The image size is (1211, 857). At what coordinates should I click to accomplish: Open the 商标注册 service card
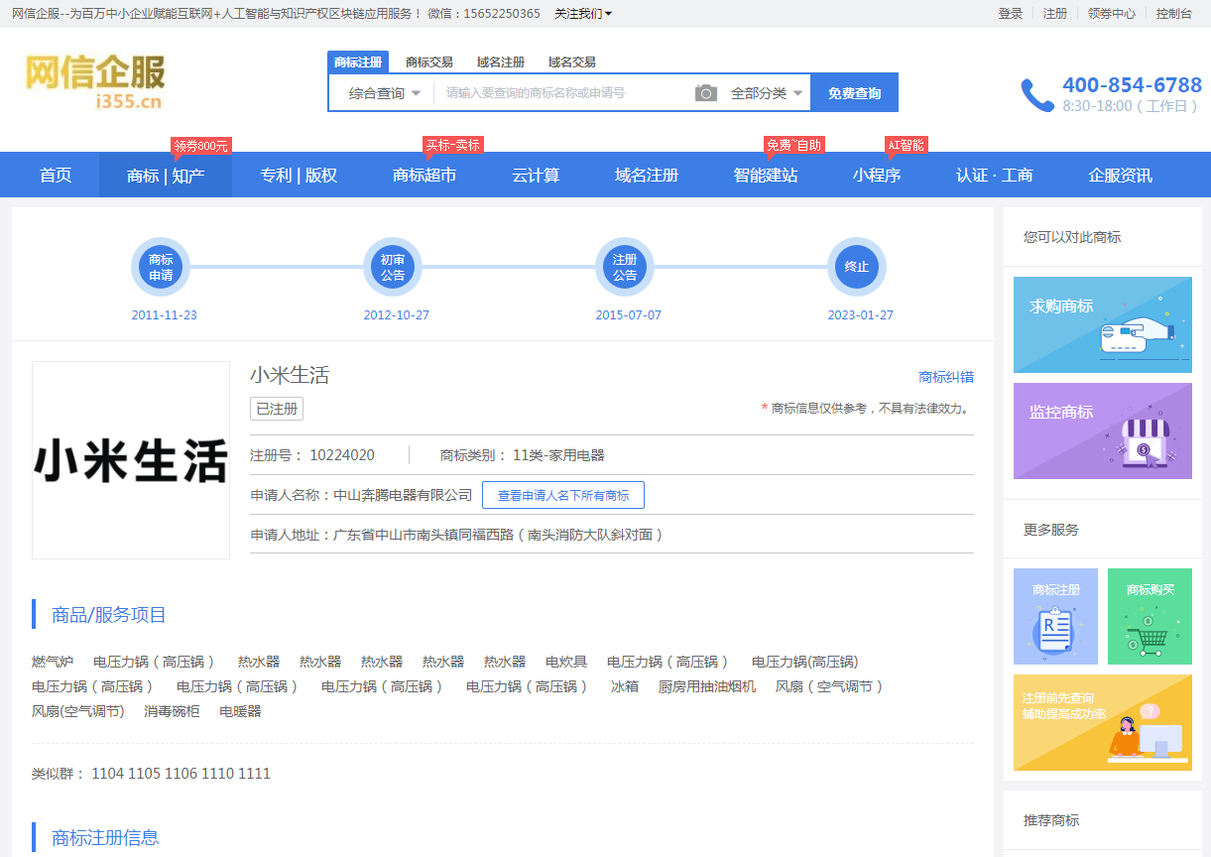click(x=1055, y=616)
